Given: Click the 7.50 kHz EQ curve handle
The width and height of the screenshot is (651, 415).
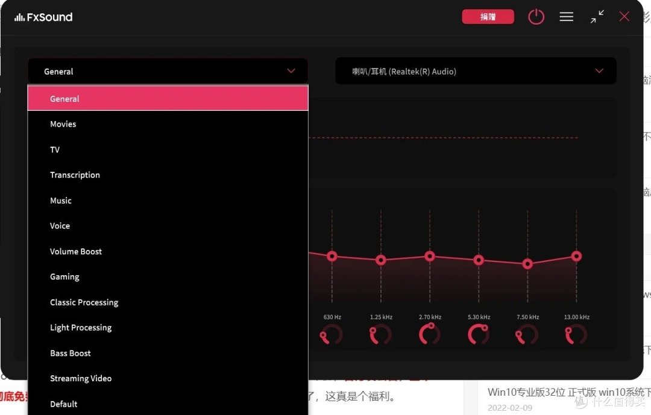Looking at the screenshot, I should coord(527,263).
